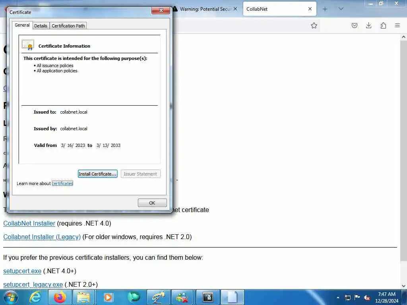Click the All issuance policies text

55,66
